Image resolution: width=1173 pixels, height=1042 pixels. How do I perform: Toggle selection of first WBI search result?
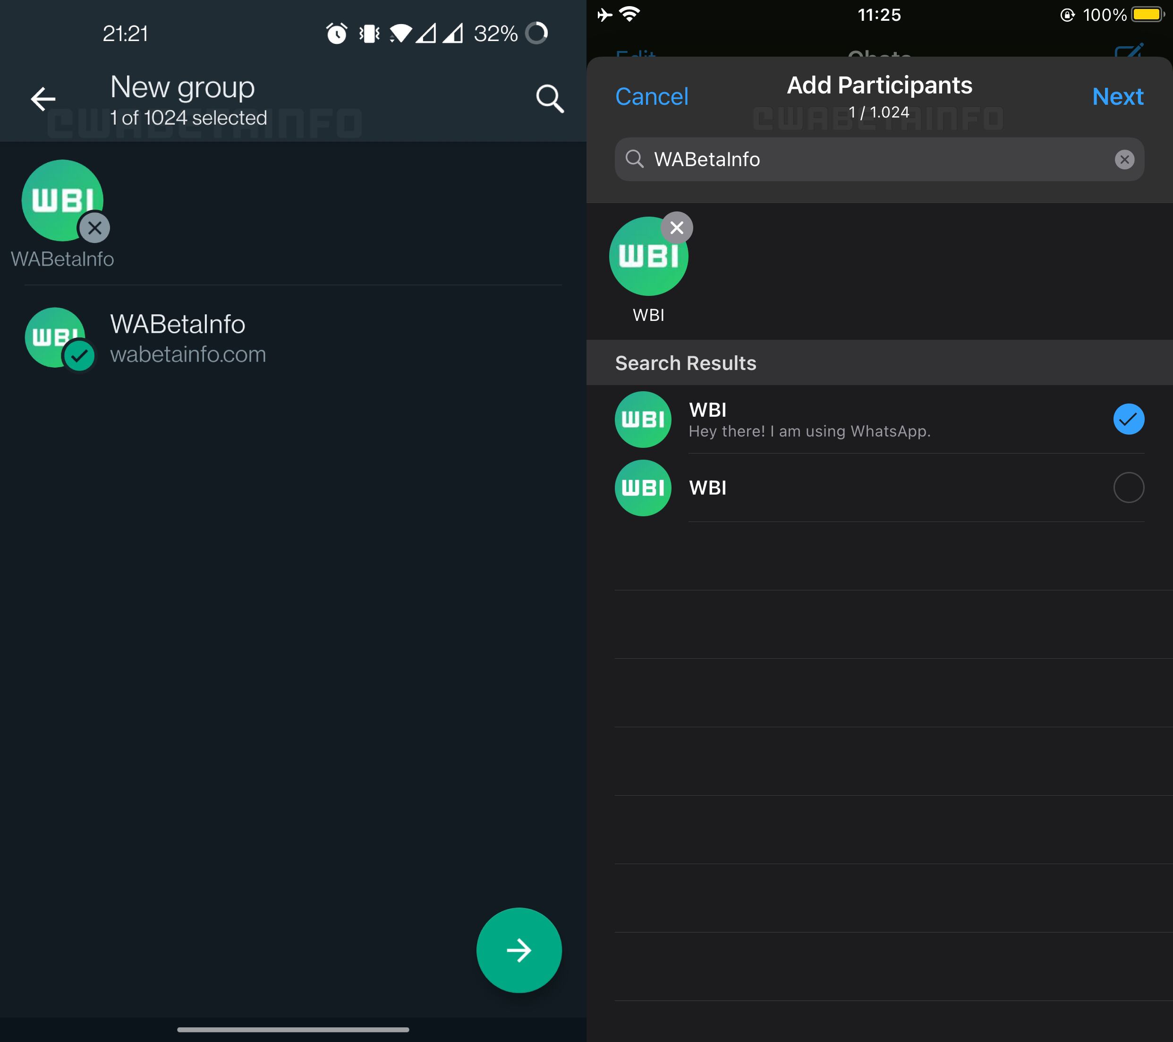tap(1128, 420)
